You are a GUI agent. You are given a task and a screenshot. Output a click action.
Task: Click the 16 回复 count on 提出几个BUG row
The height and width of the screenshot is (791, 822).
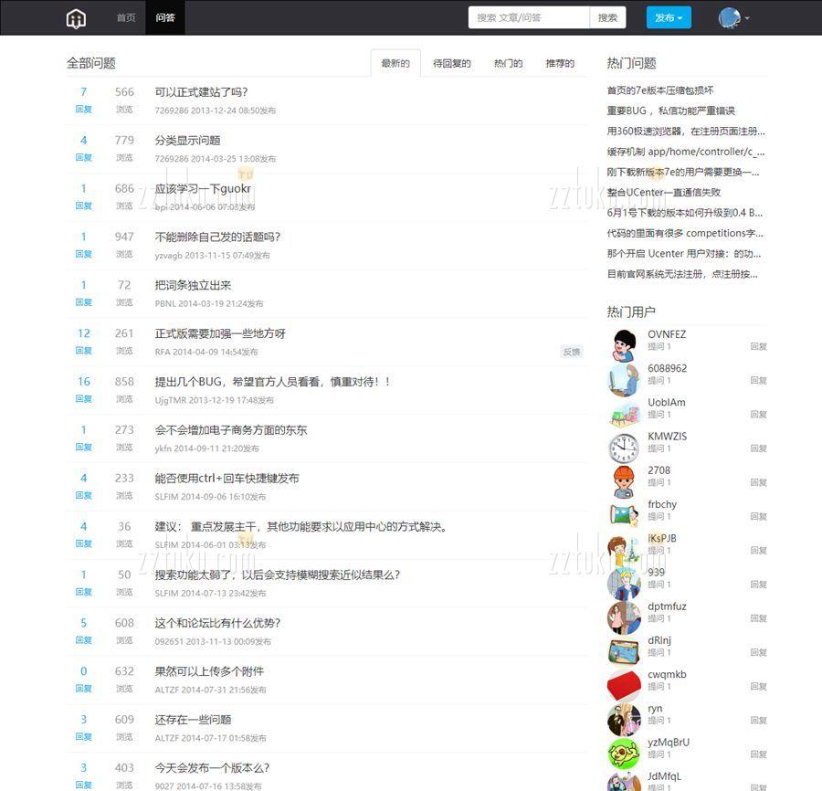tap(83, 389)
